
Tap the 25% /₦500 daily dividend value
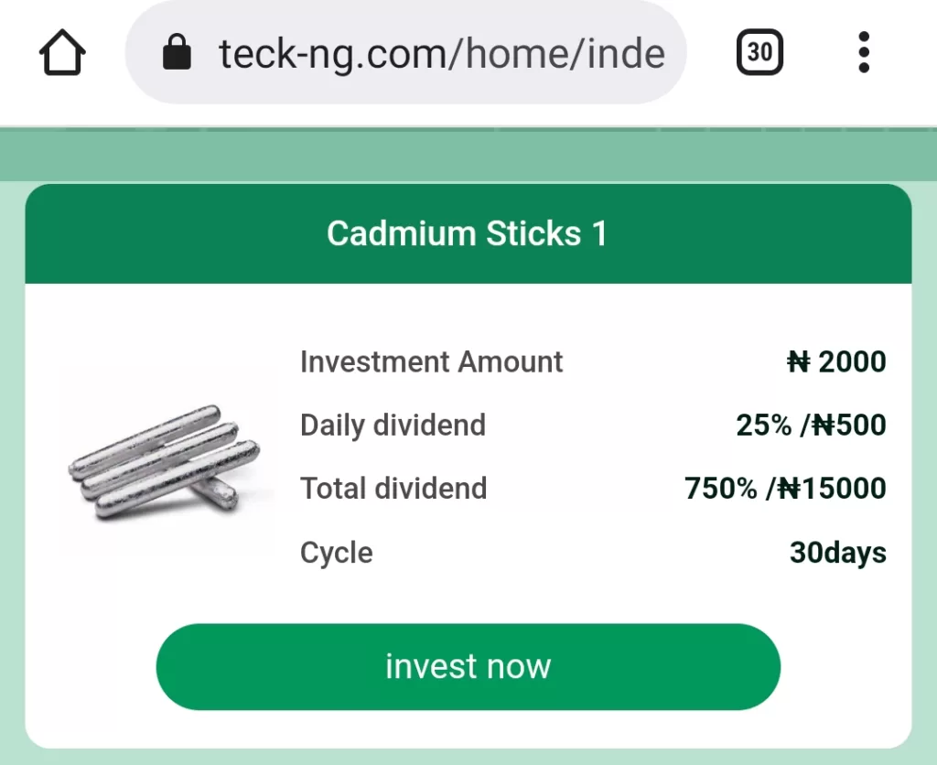pyautogui.click(x=811, y=426)
